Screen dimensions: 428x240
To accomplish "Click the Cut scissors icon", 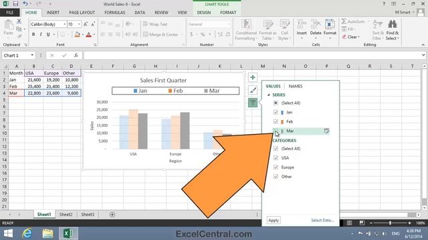I will [x=19, y=21].
